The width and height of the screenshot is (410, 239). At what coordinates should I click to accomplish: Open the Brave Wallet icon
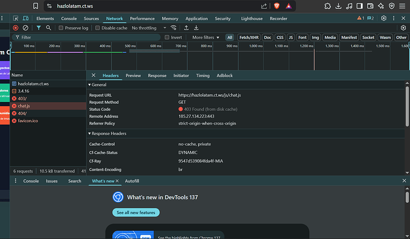370,6
